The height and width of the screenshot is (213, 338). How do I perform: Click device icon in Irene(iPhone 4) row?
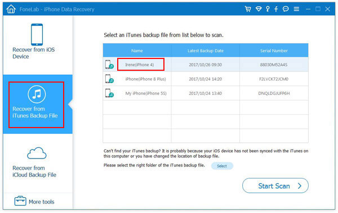tap(109, 65)
